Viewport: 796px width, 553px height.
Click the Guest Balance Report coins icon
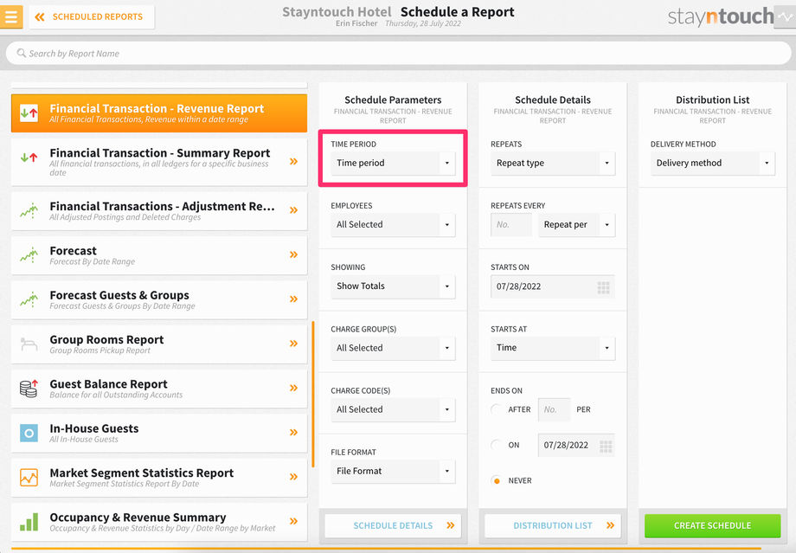coord(29,389)
